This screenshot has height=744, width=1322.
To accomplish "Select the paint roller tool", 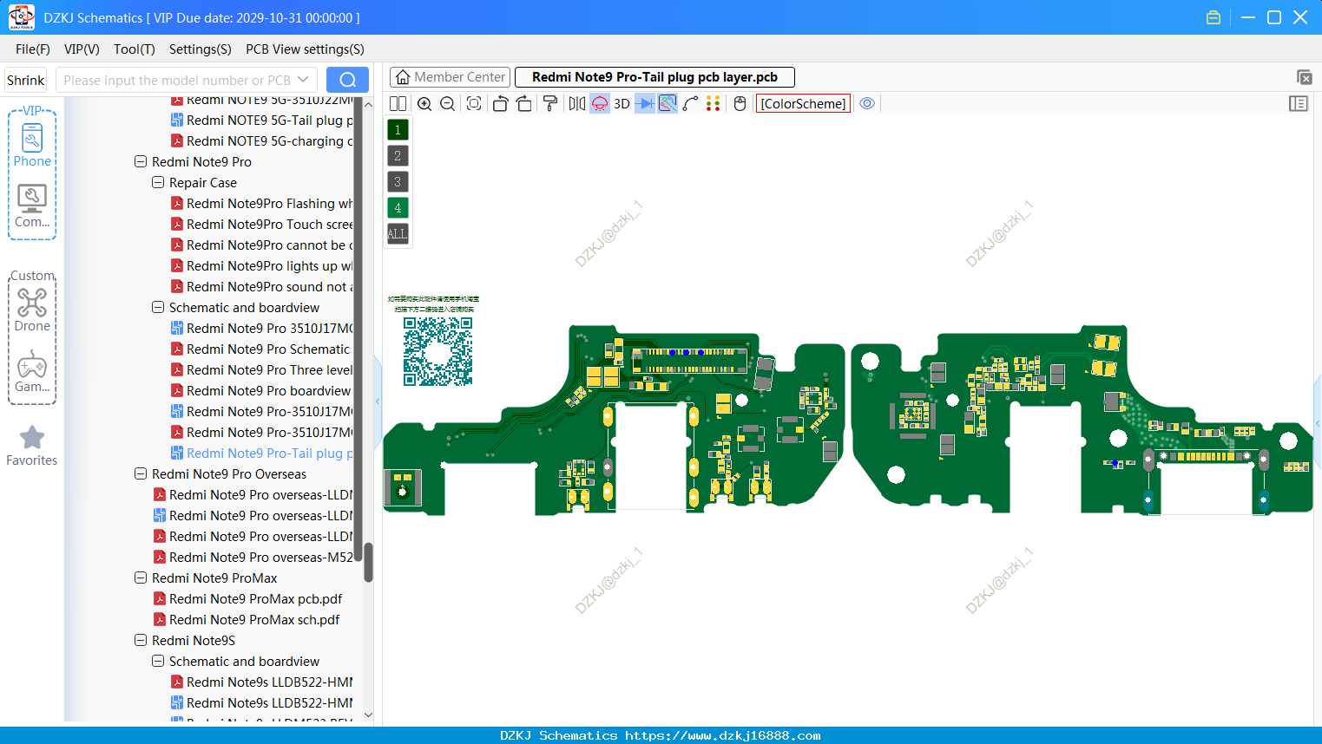I will [x=550, y=104].
